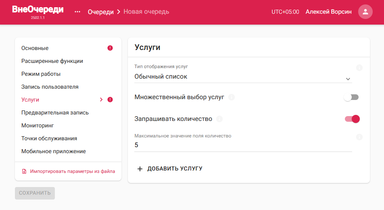The image size is (384, 210).
Task: Click chevron next to Услуги item
Action: (101, 100)
